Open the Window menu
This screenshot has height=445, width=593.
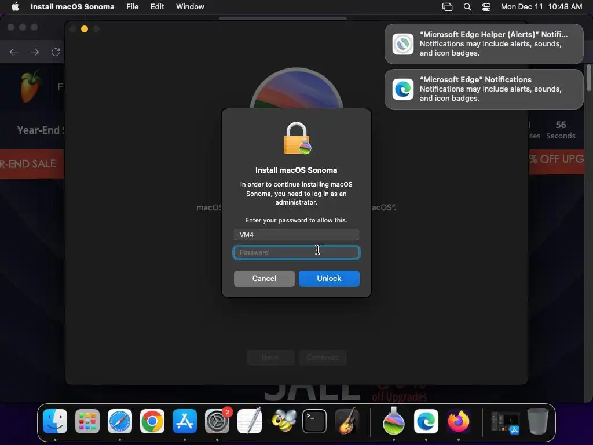(x=190, y=6)
